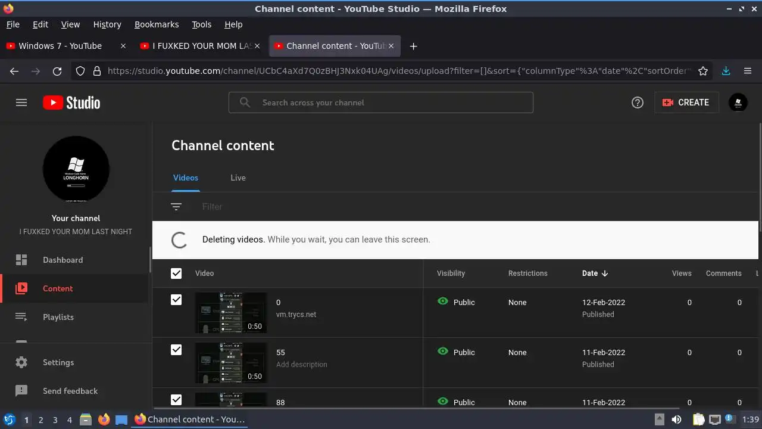Open the hamburger sidebar menu in Studio
762x429 pixels.
pos(21,102)
